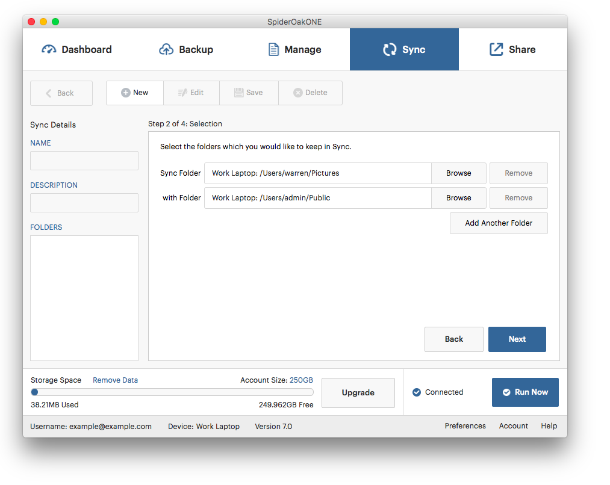This screenshot has height=485, width=610.
Task: Click the Dashboard gauge icon
Action: (49, 49)
